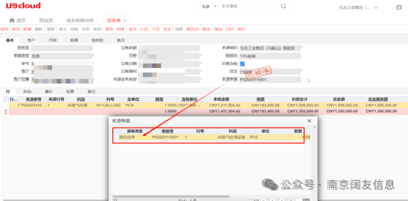Click the lookup icon in 来源单据 field

tap(298, 79)
